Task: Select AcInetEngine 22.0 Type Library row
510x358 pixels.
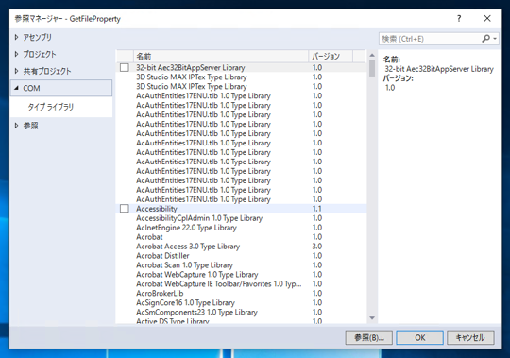Action: pyautogui.click(x=241, y=228)
